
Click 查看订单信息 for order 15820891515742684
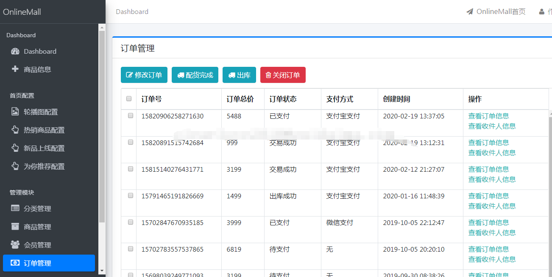pos(488,143)
